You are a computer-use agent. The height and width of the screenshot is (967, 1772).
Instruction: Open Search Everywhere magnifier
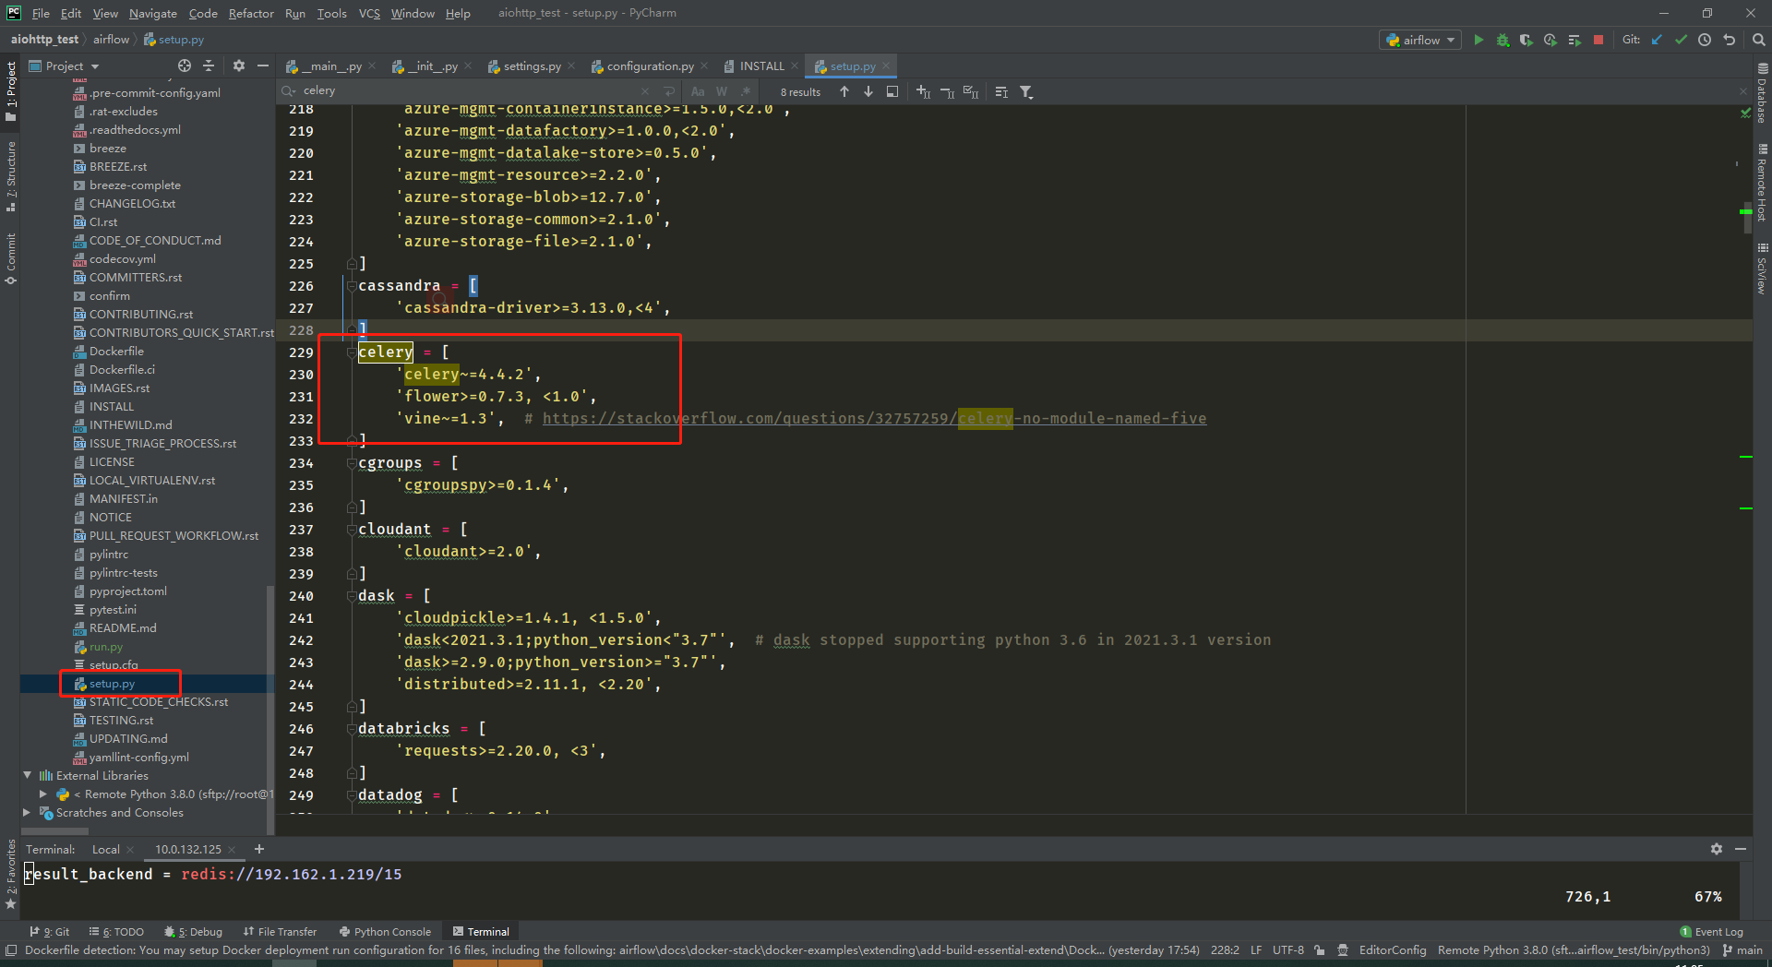click(x=1758, y=40)
